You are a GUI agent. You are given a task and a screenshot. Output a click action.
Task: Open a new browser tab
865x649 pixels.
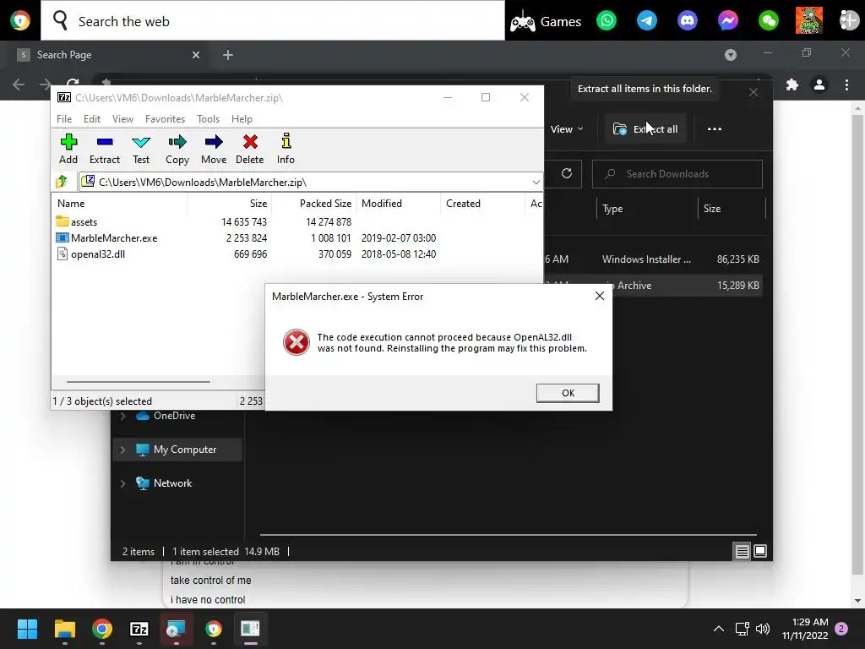[228, 55]
